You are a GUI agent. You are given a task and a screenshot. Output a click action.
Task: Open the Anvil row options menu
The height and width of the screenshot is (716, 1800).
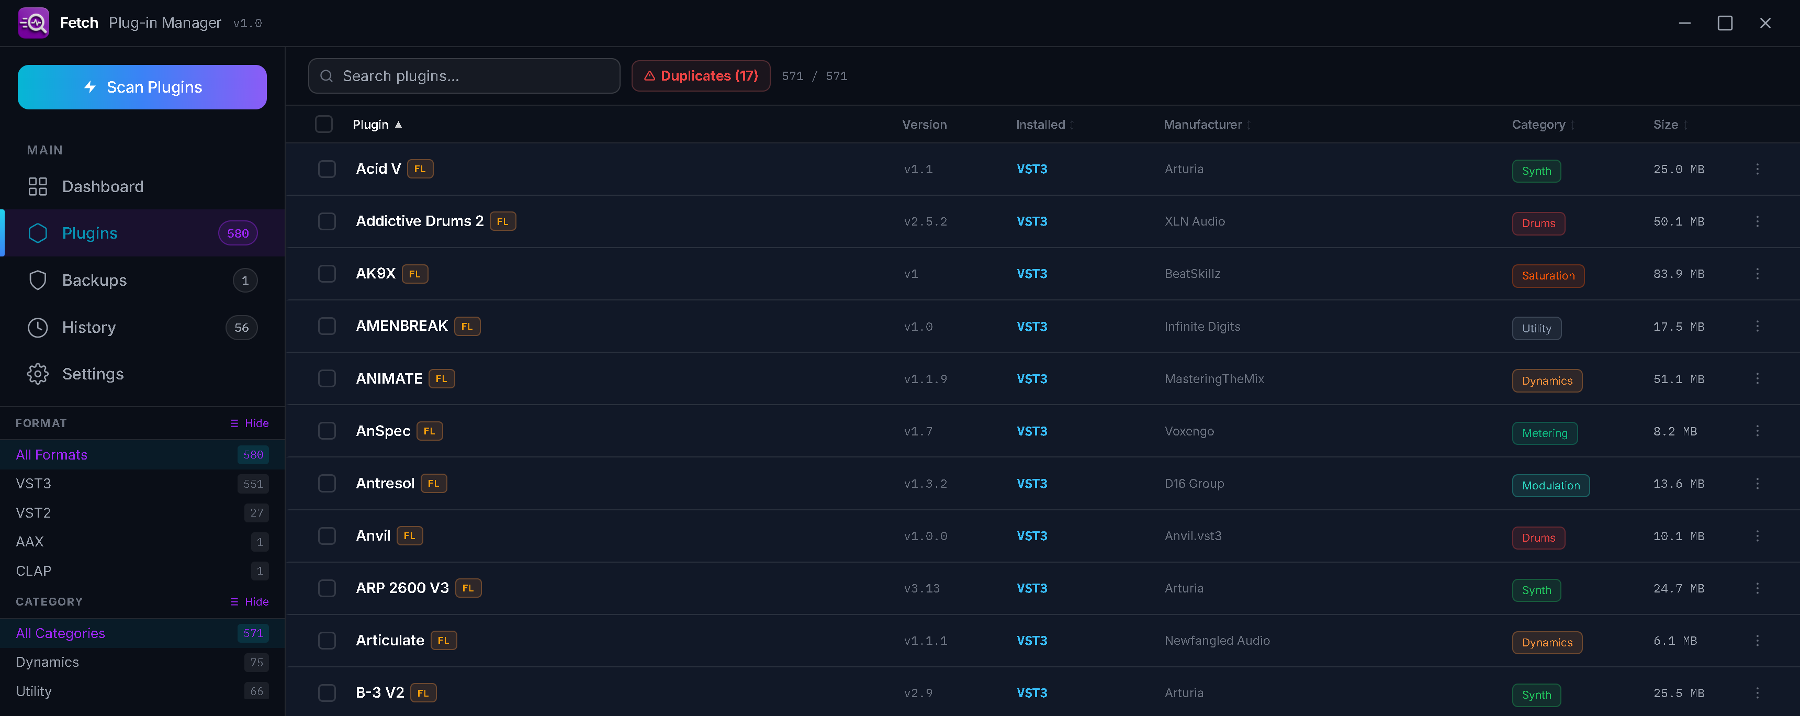[x=1758, y=536]
